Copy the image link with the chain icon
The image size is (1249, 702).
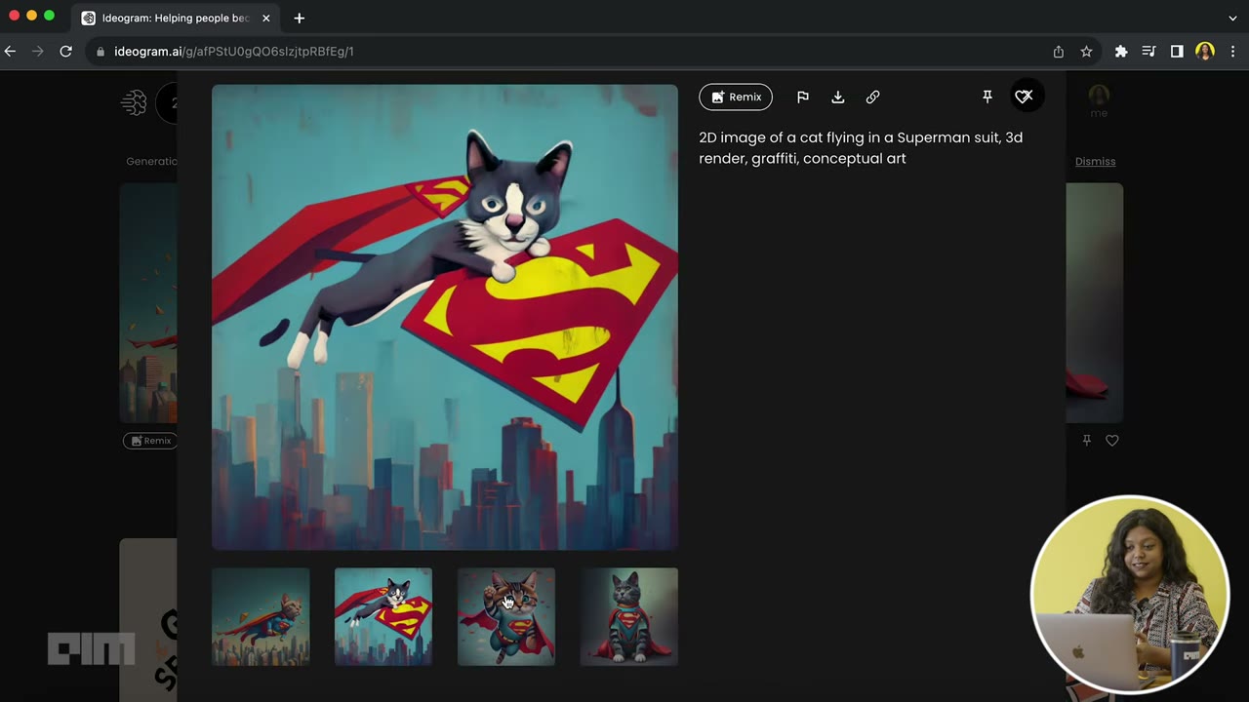tap(873, 97)
